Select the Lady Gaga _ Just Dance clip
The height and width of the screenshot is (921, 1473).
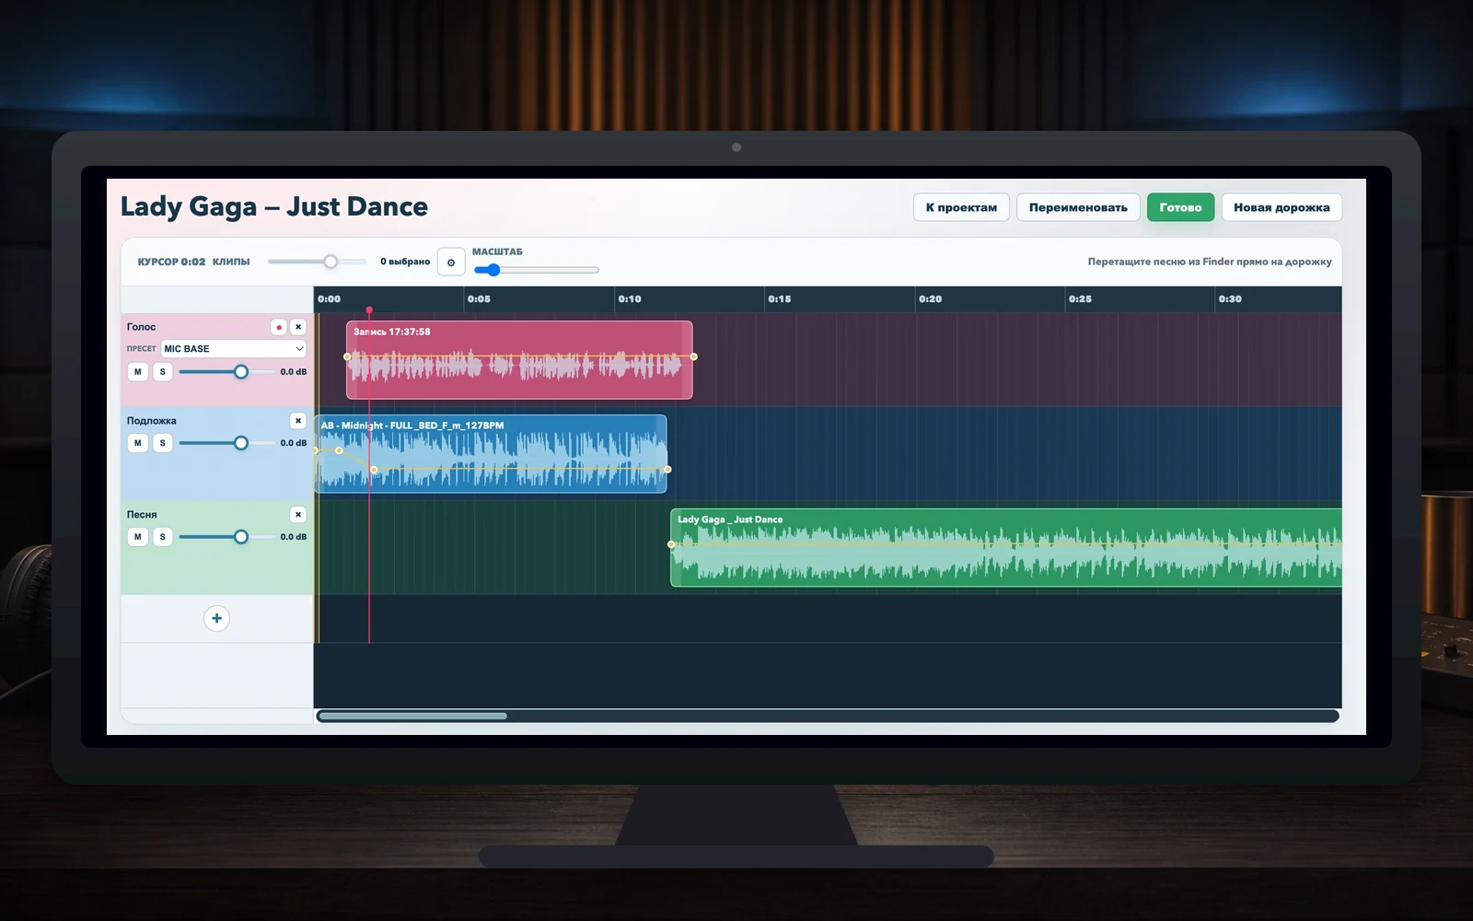pos(1006,547)
